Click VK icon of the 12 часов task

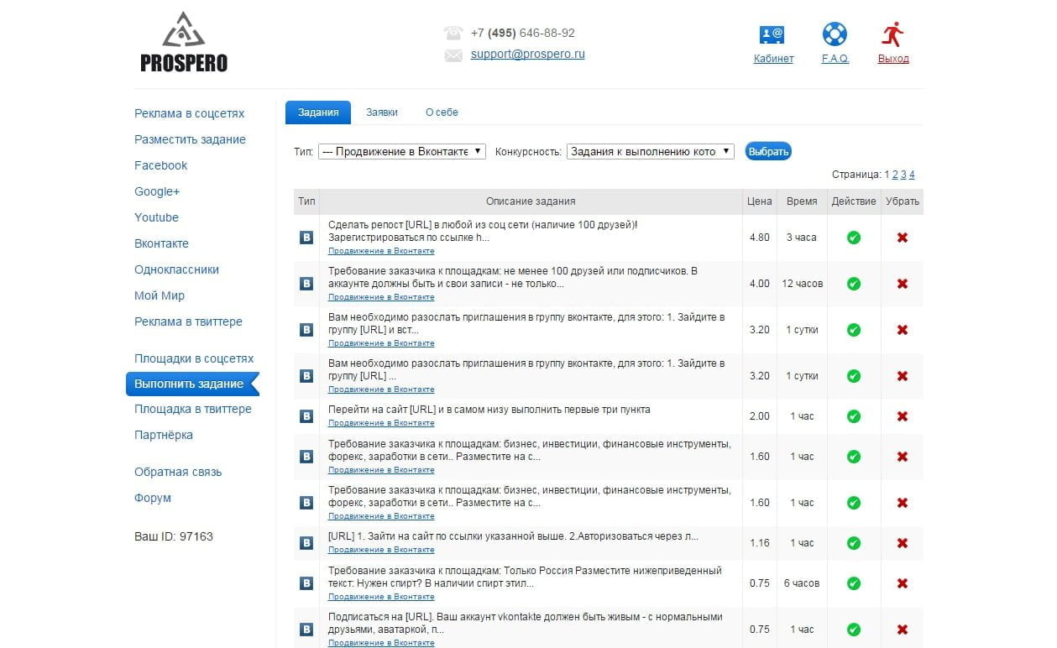pos(306,284)
